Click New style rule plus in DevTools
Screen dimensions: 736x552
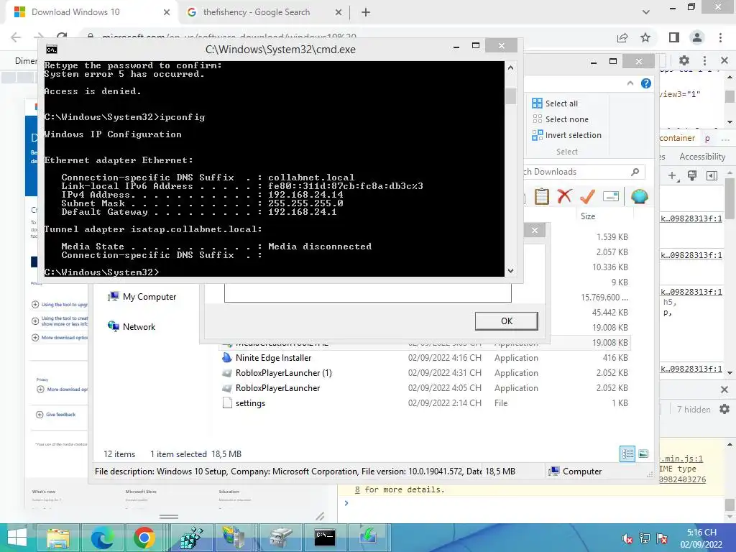(673, 175)
